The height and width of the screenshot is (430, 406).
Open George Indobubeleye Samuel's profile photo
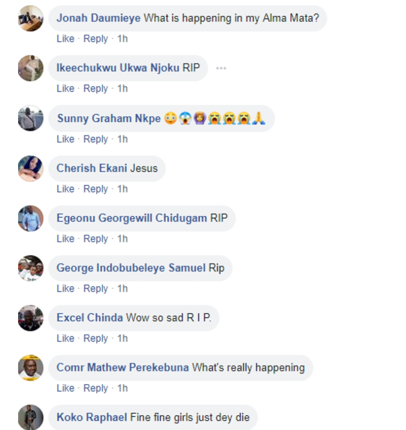point(31,268)
